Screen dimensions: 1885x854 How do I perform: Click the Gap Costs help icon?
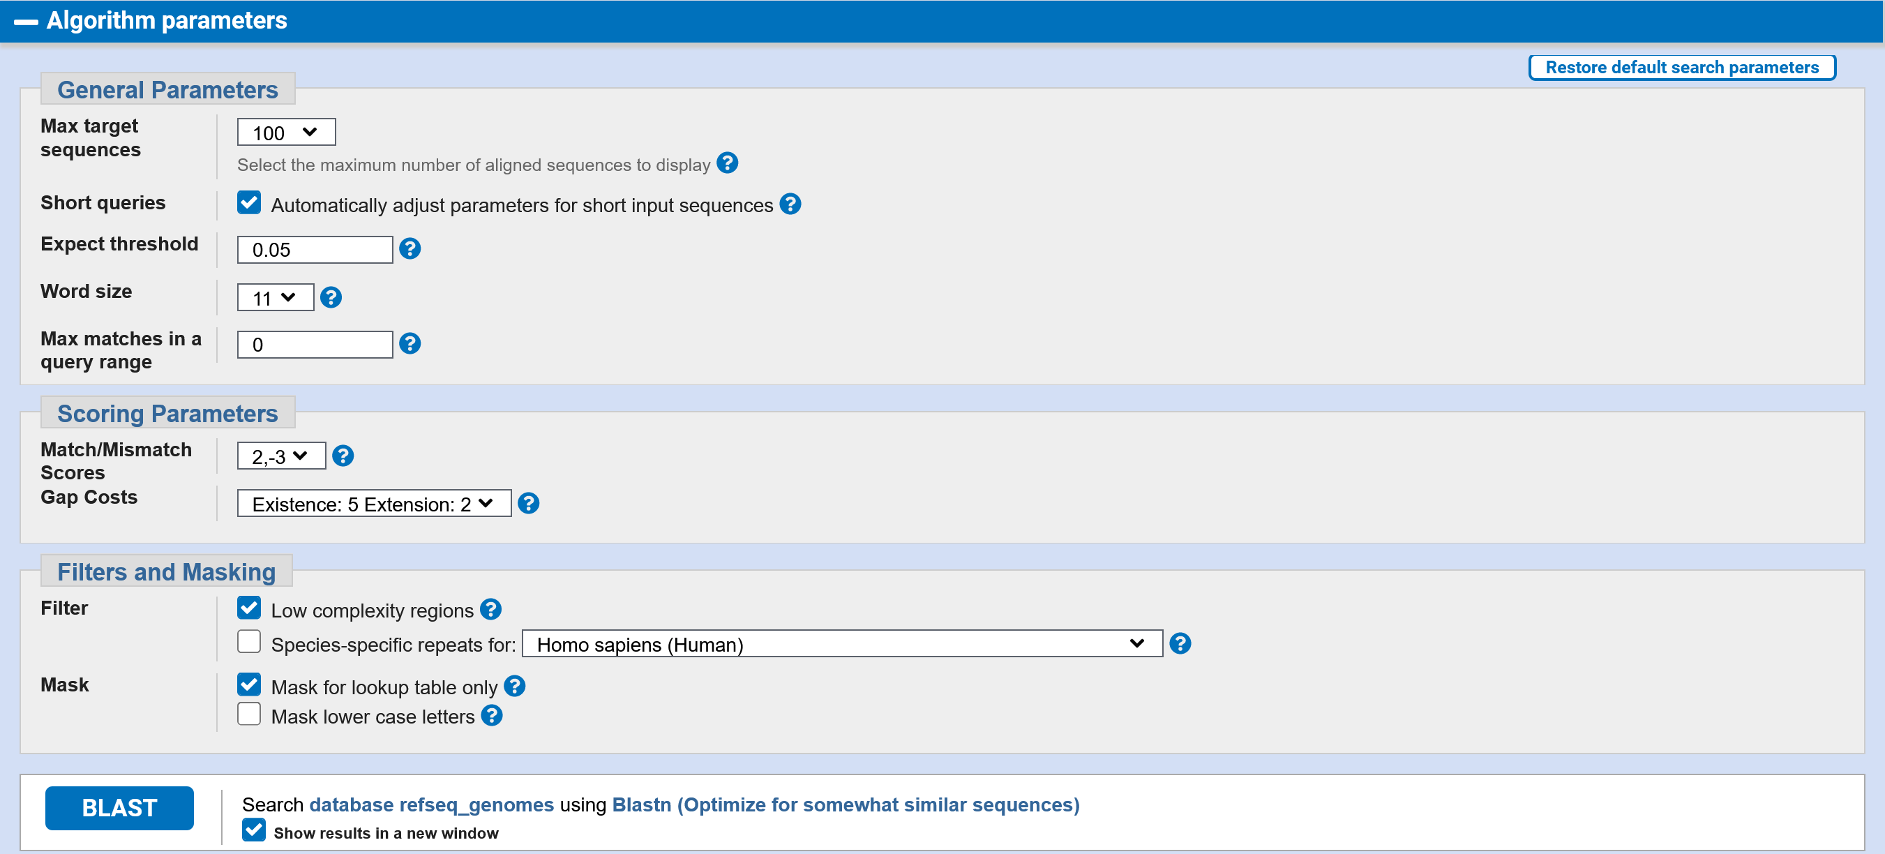click(x=528, y=504)
